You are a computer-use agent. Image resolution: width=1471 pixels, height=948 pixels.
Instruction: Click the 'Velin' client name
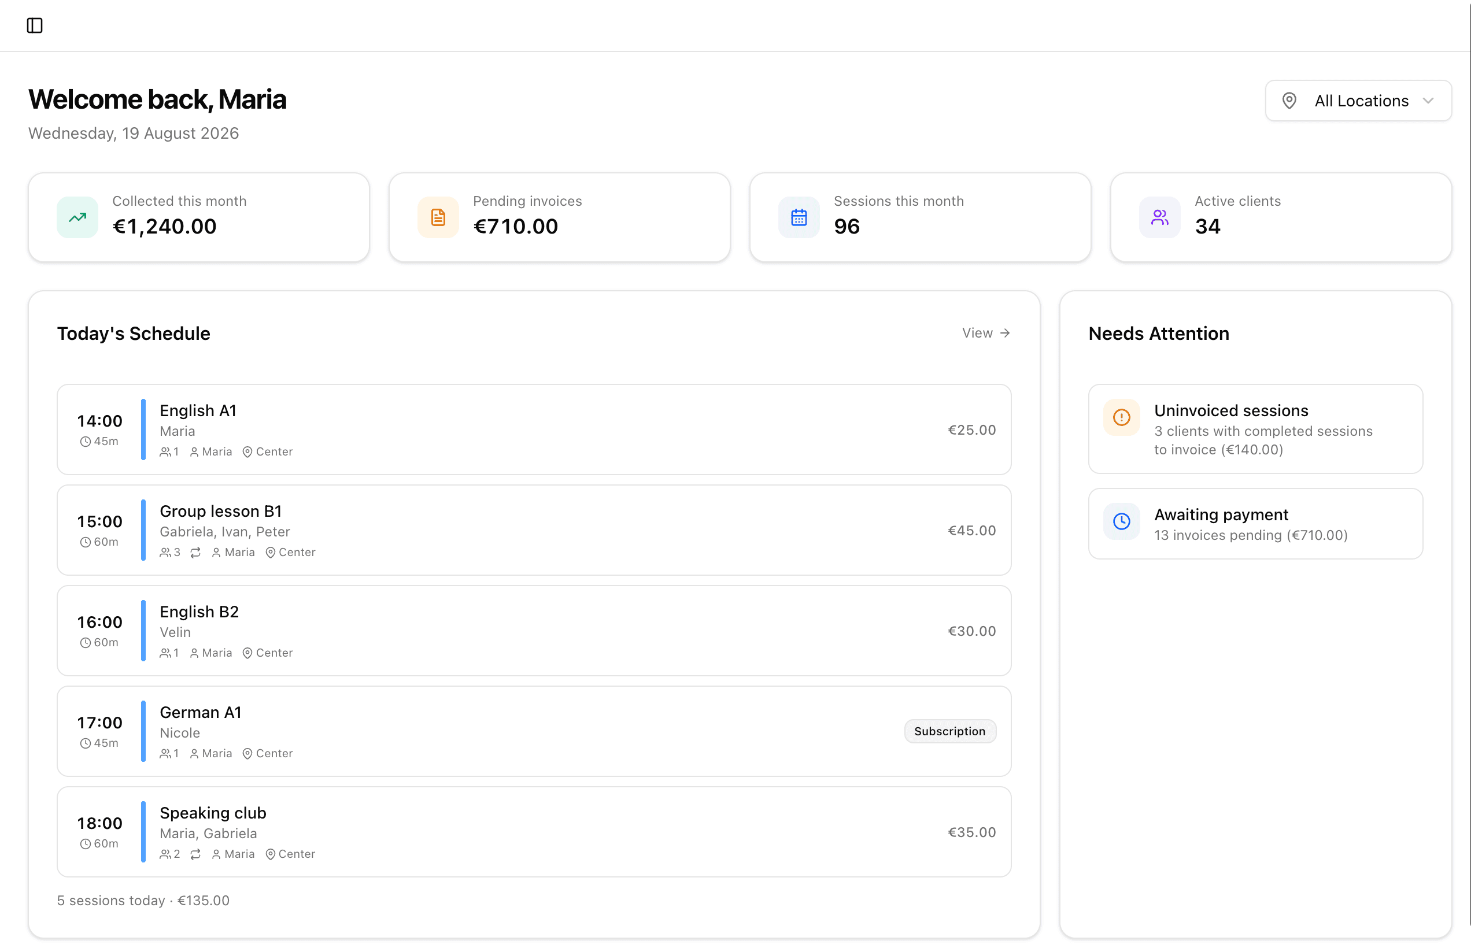coord(175,632)
